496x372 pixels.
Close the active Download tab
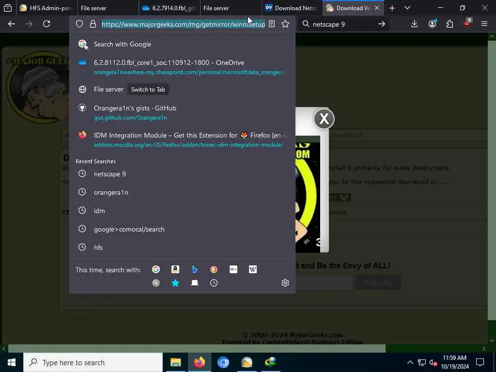tap(377, 8)
